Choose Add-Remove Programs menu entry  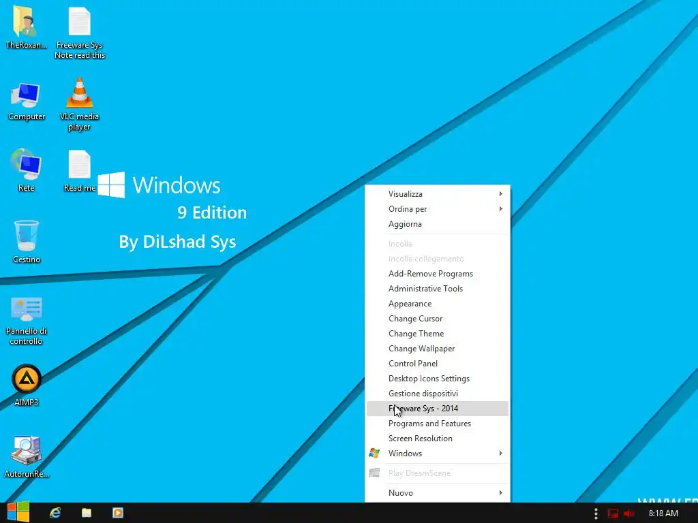pyautogui.click(x=438, y=274)
